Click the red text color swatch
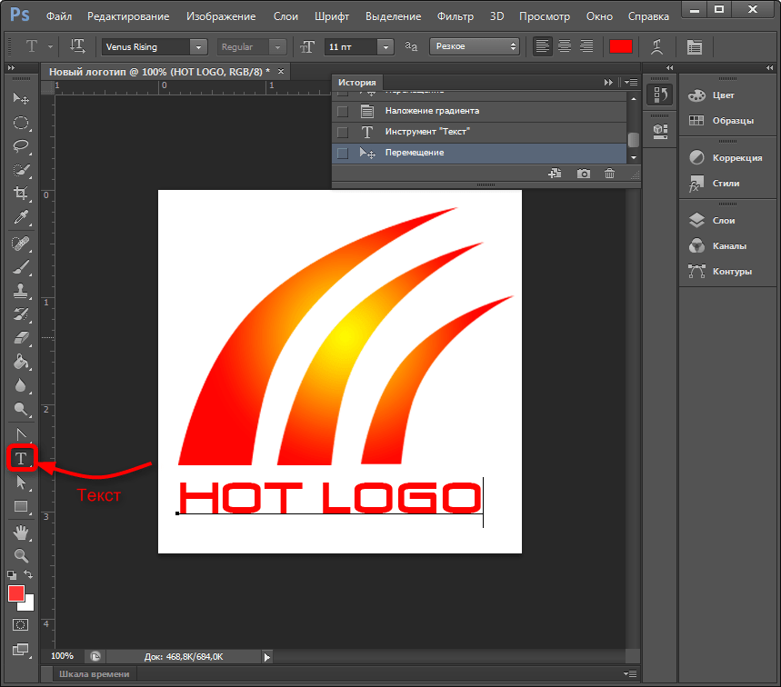This screenshot has height=687, width=781. click(621, 46)
